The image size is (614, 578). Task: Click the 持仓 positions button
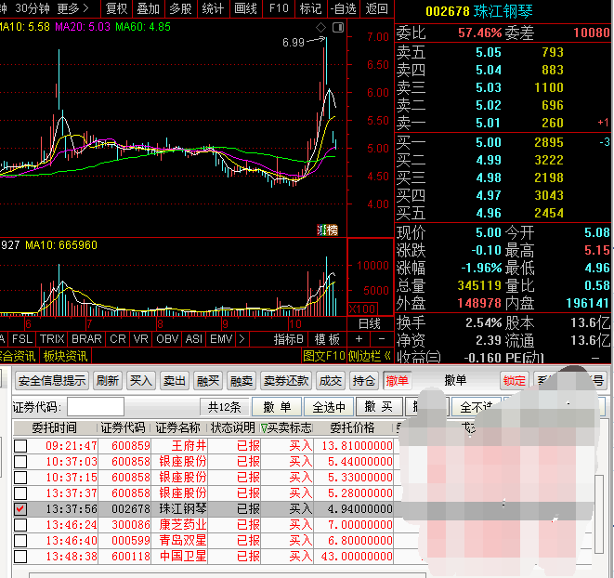[364, 380]
